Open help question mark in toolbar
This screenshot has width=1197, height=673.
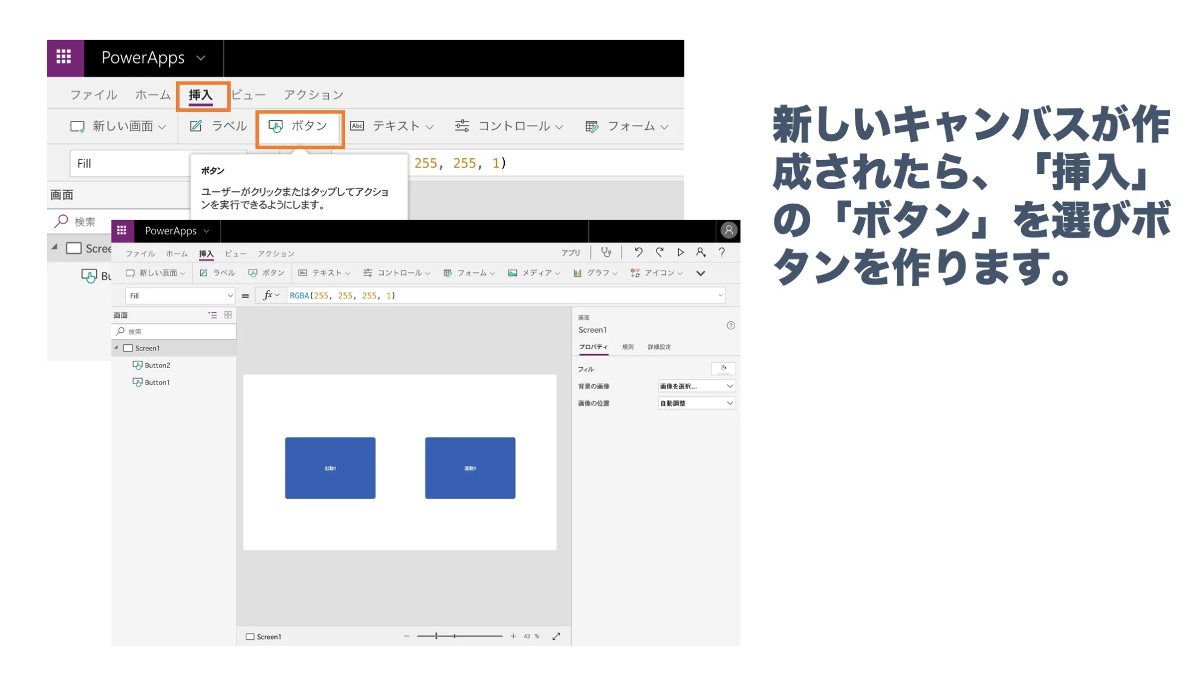point(722,253)
